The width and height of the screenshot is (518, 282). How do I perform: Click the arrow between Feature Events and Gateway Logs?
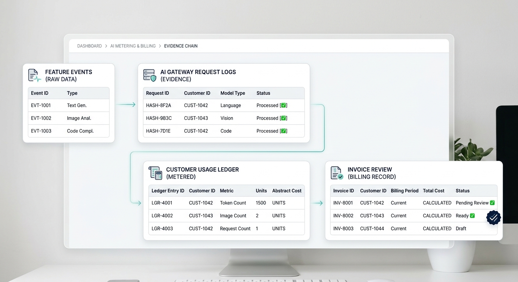coord(126,105)
